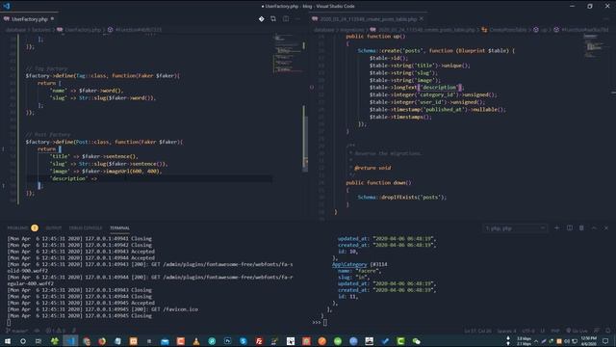The image size is (616, 347).
Task: Click the GET /favicon.ico log line
Action: (x=103, y=309)
